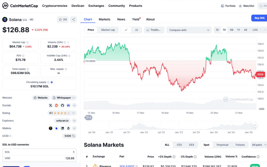Open Solana's Discord social link
This screenshot has height=167, width=267.
coord(68,105)
